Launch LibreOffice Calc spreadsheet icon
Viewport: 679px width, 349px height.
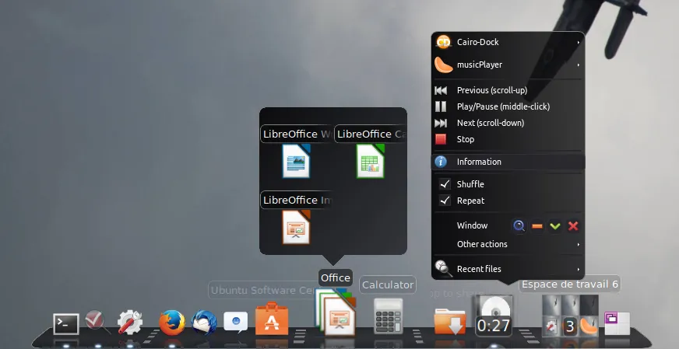pos(371,161)
